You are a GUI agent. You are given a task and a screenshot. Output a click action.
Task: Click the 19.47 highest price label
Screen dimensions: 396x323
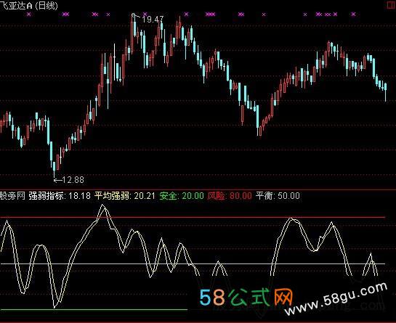tap(153, 20)
